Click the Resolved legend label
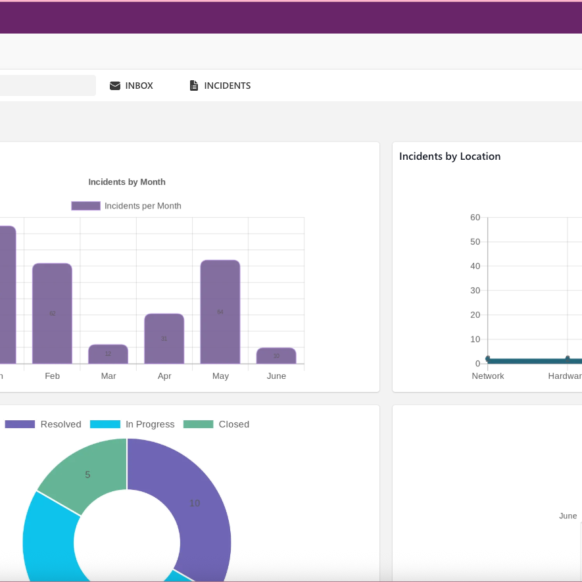582x582 pixels. 61,424
